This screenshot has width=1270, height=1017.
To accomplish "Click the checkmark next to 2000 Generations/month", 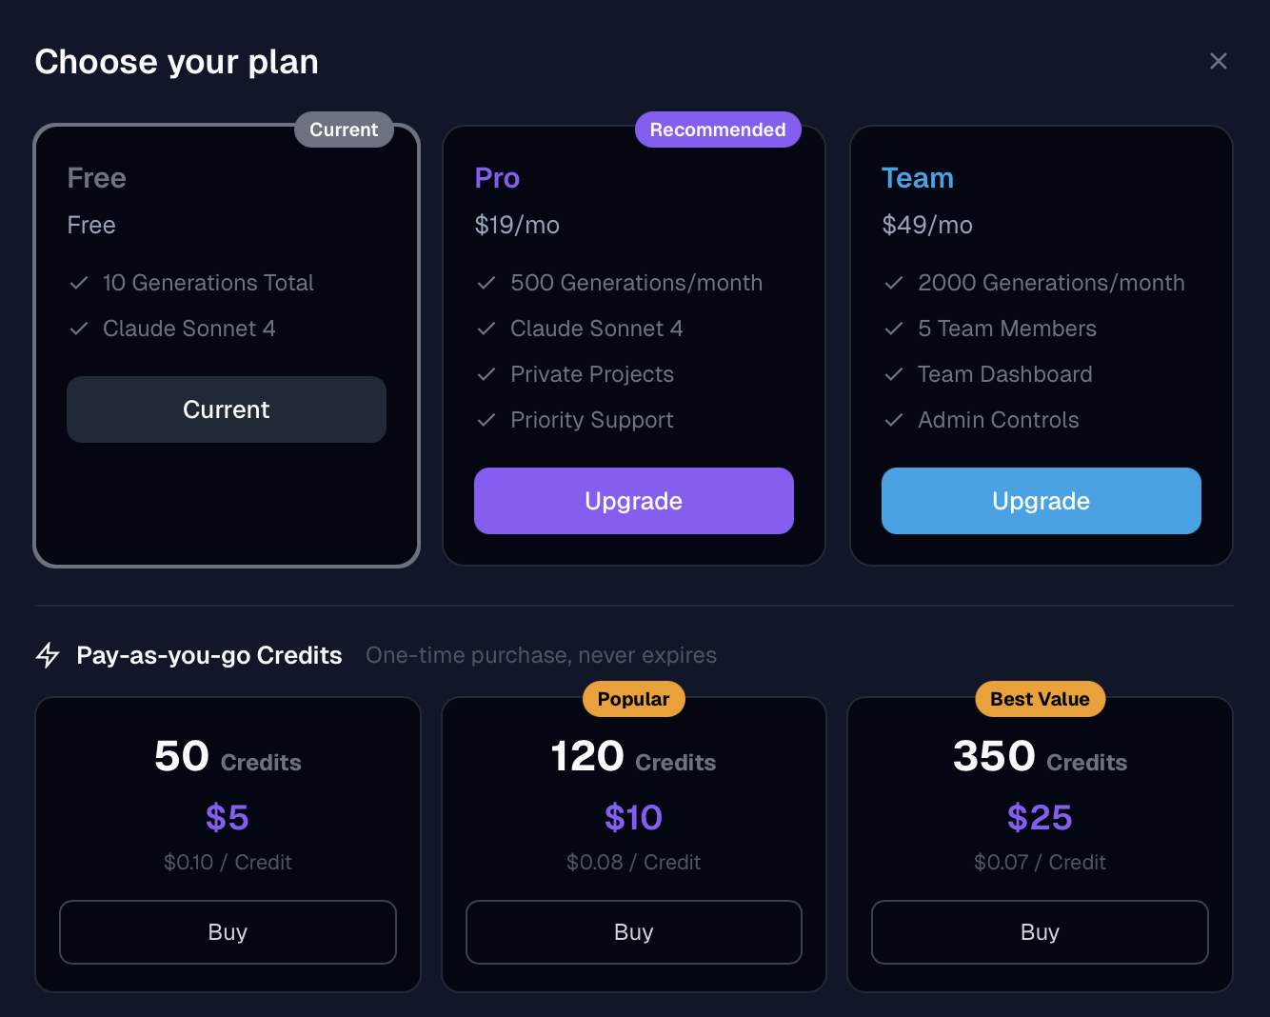I will tap(894, 283).
